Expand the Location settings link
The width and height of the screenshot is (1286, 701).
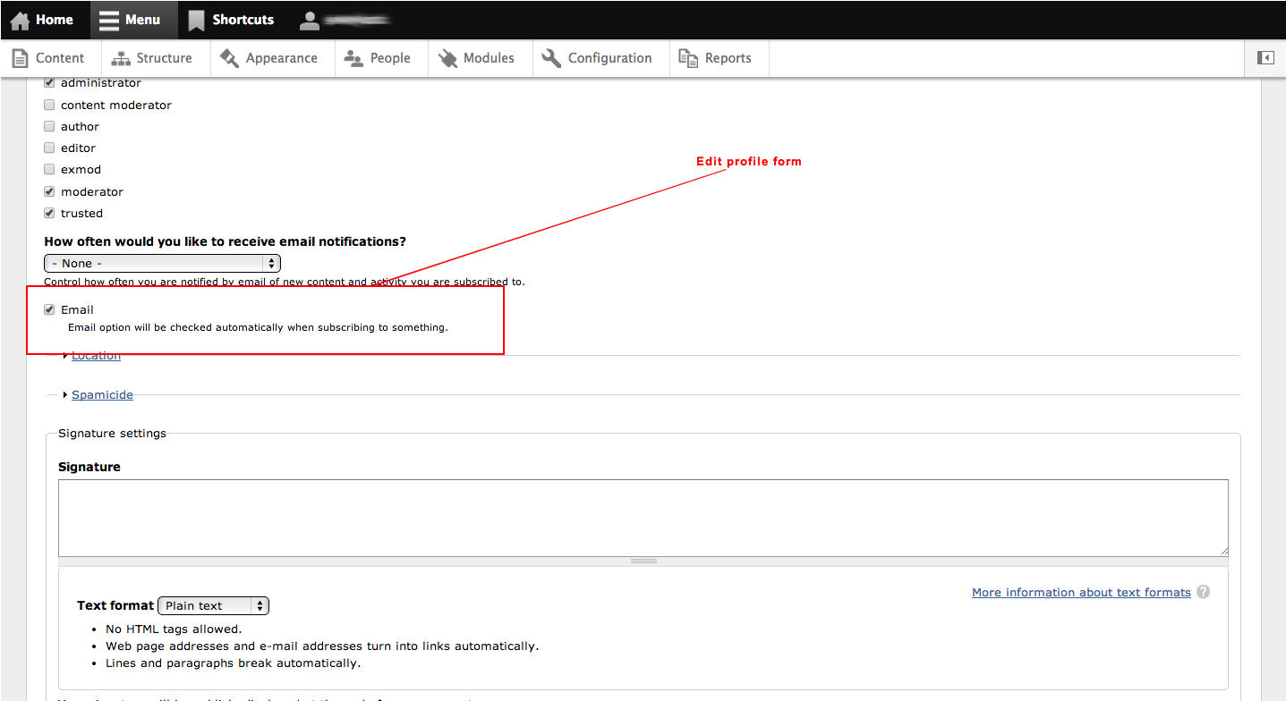(x=95, y=355)
